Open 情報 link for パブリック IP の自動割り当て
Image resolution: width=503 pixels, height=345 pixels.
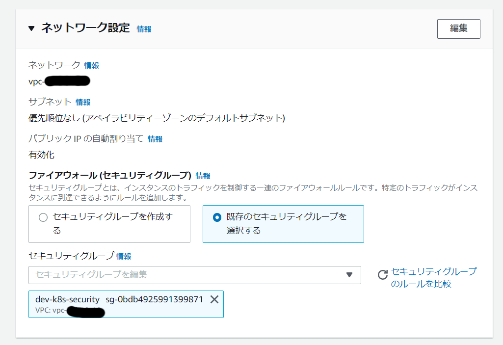tap(155, 139)
